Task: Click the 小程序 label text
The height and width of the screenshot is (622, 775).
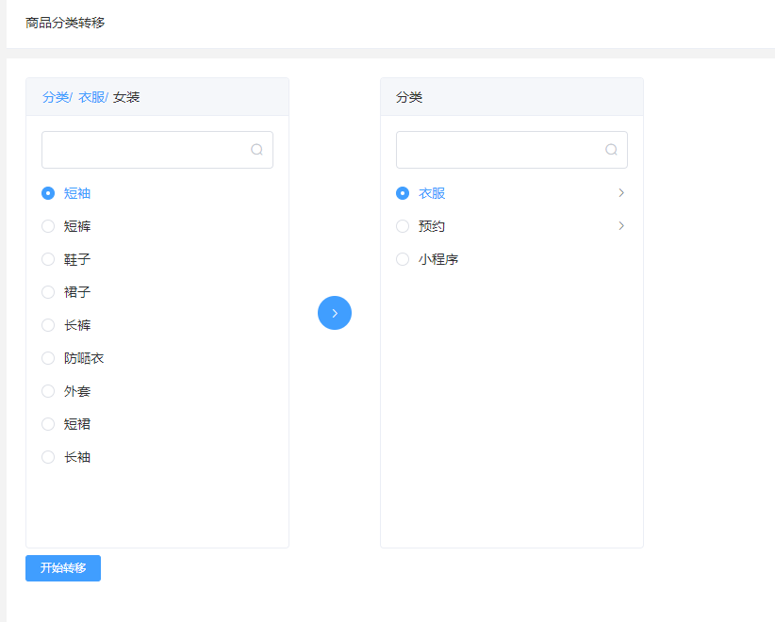Action: click(x=438, y=259)
